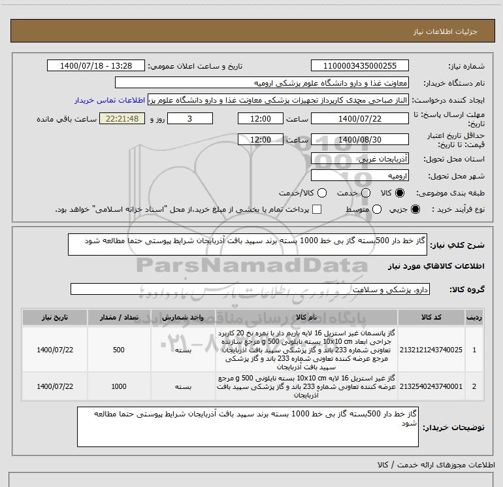This screenshot has height=487, width=503.
Task: Select the متوسط purchase type radio
Action: [x=377, y=209]
